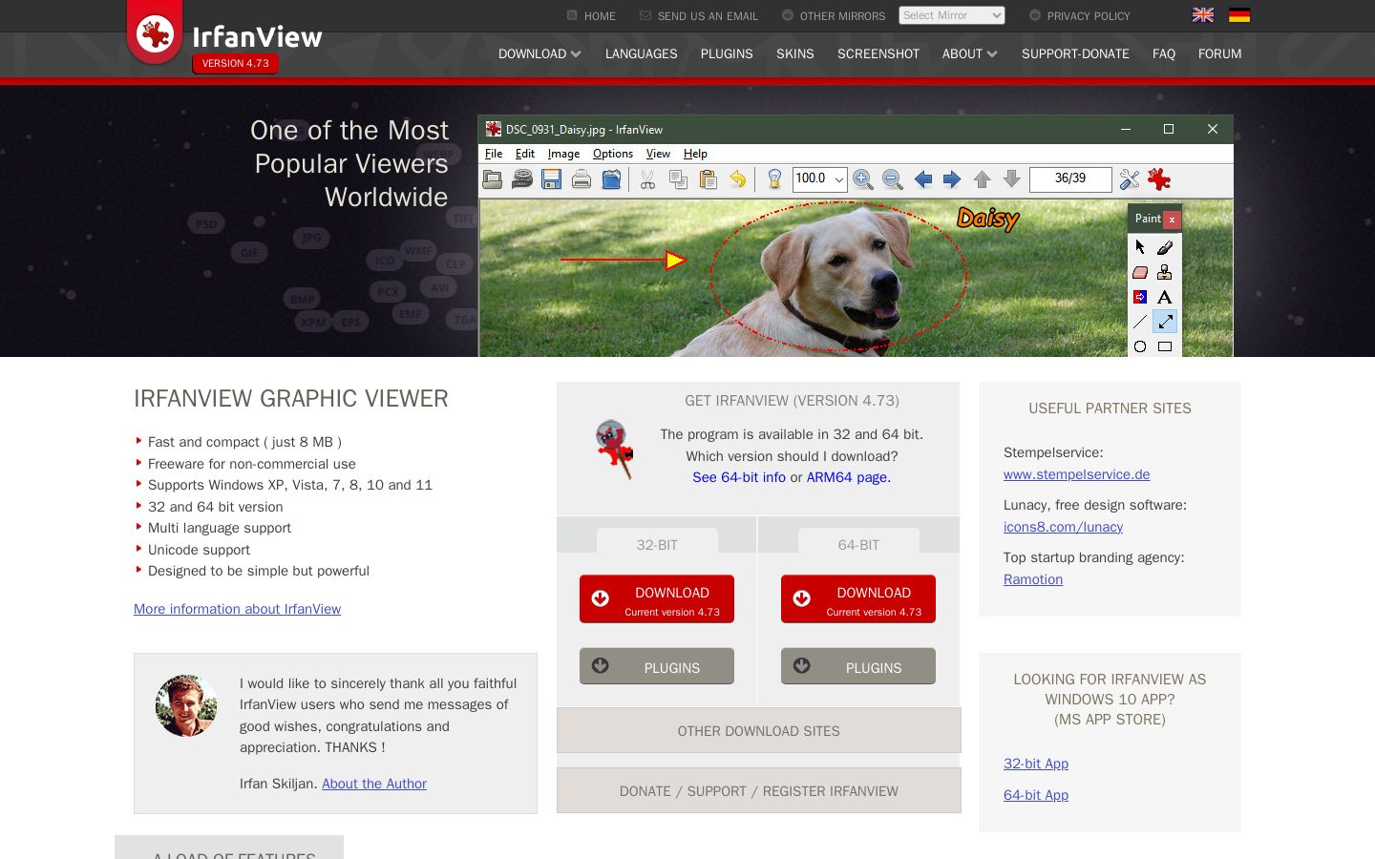
Task: Click the Undo yellow arrow toolbar icon
Action: 737,179
